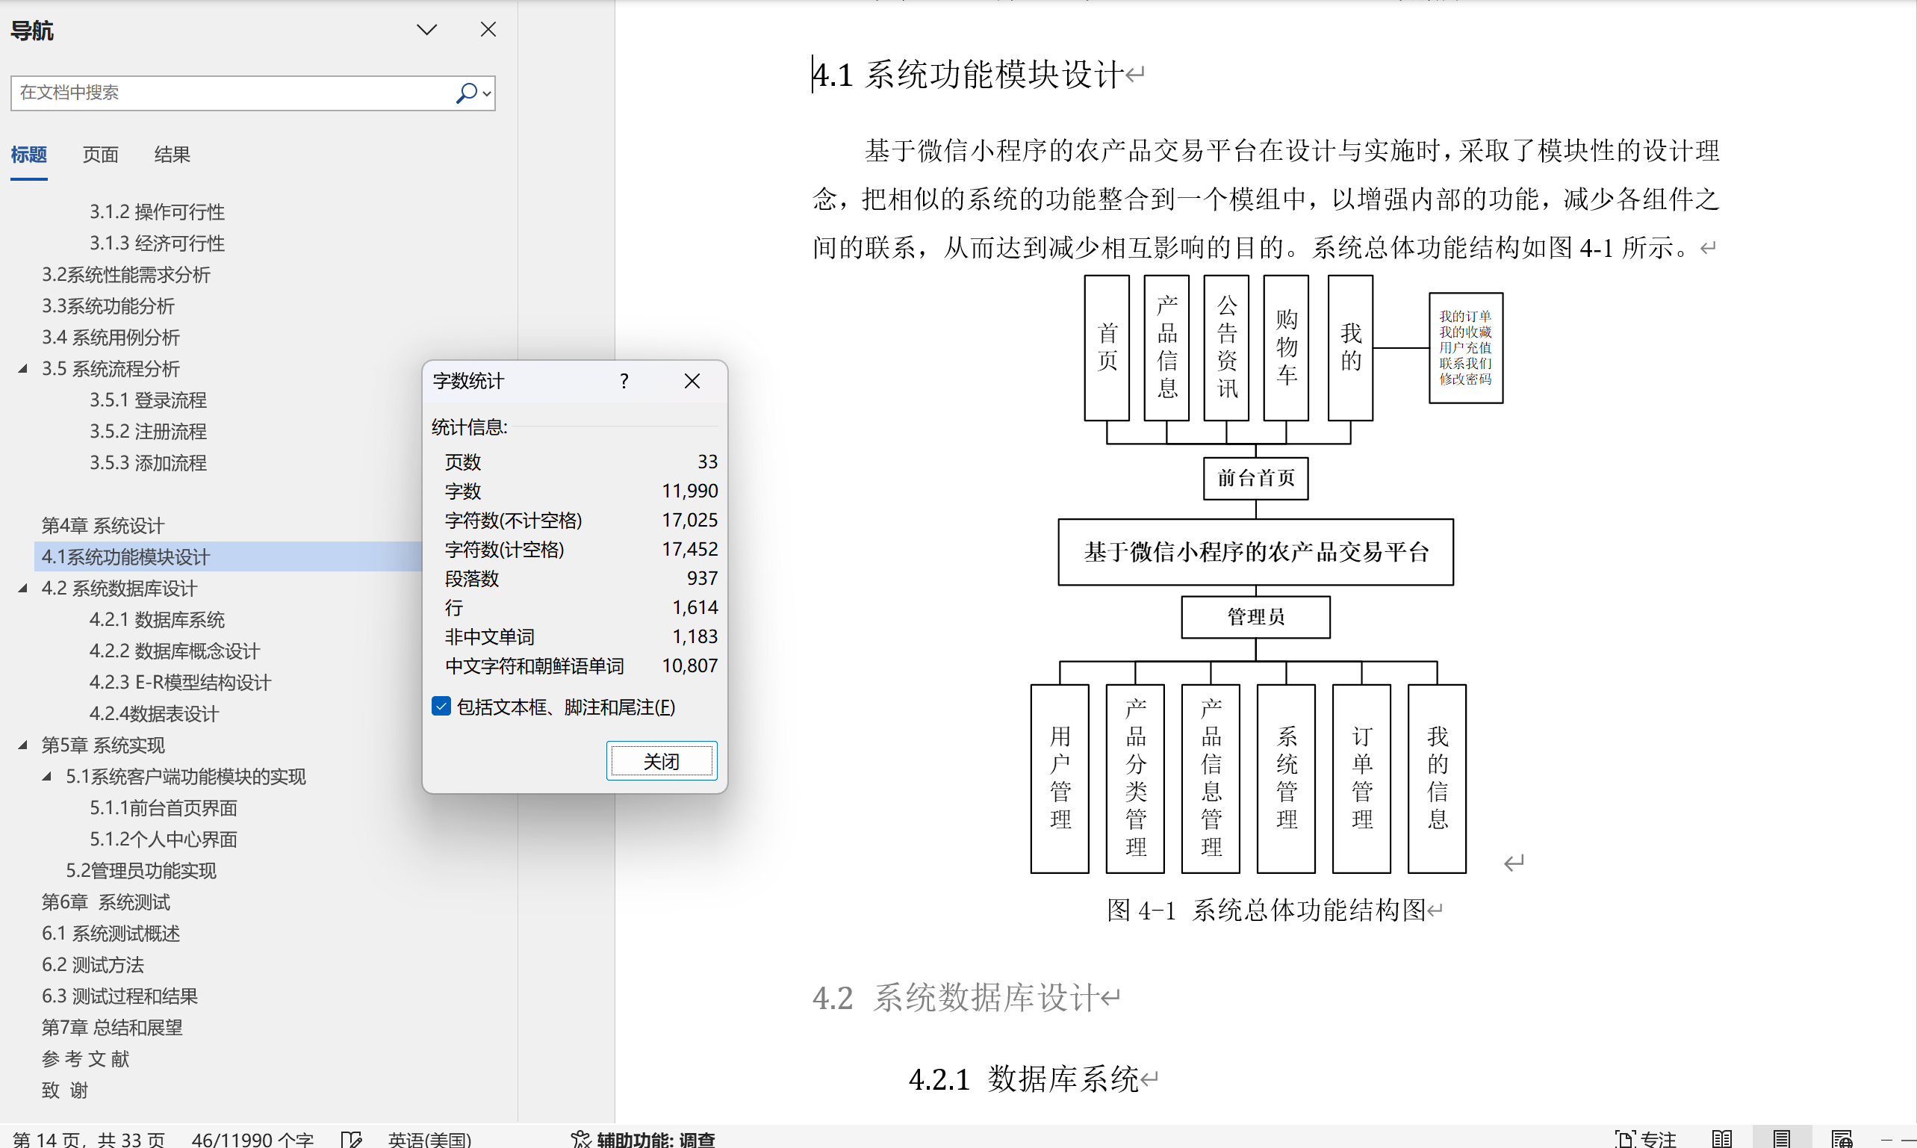Go to heading 5.1.2个人中心界面
The width and height of the screenshot is (1917, 1148).
(163, 839)
